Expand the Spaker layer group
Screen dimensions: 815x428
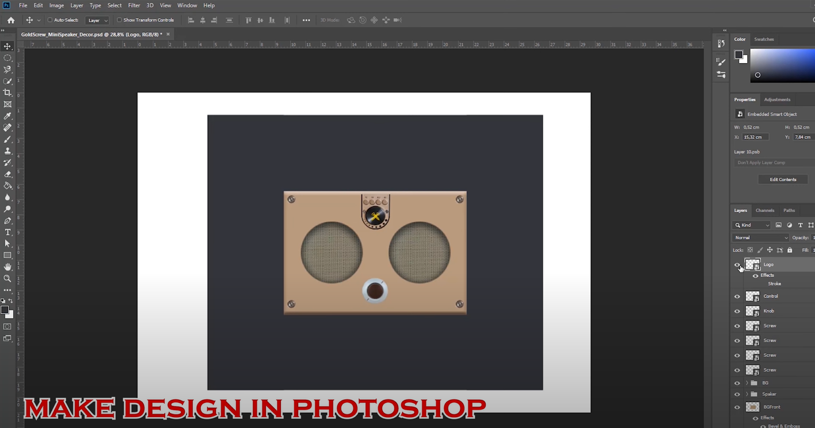pyautogui.click(x=747, y=394)
